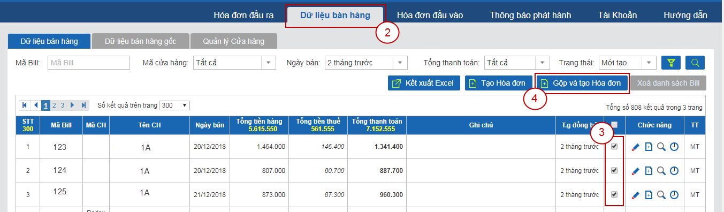Click the green filter icon button
This screenshot has height=212, width=724.
671,63
